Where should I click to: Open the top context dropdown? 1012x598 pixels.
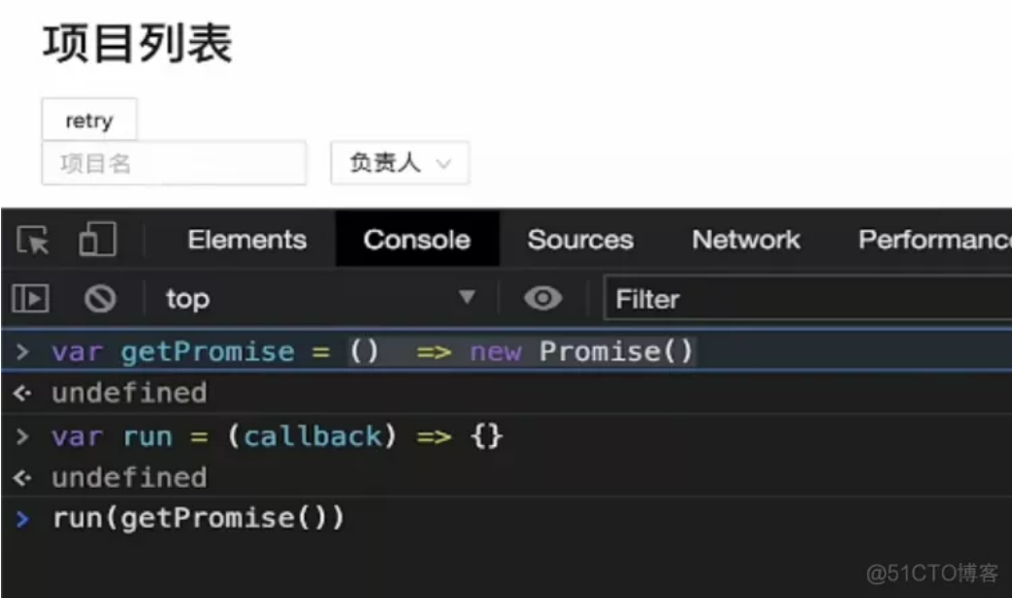pos(319,298)
